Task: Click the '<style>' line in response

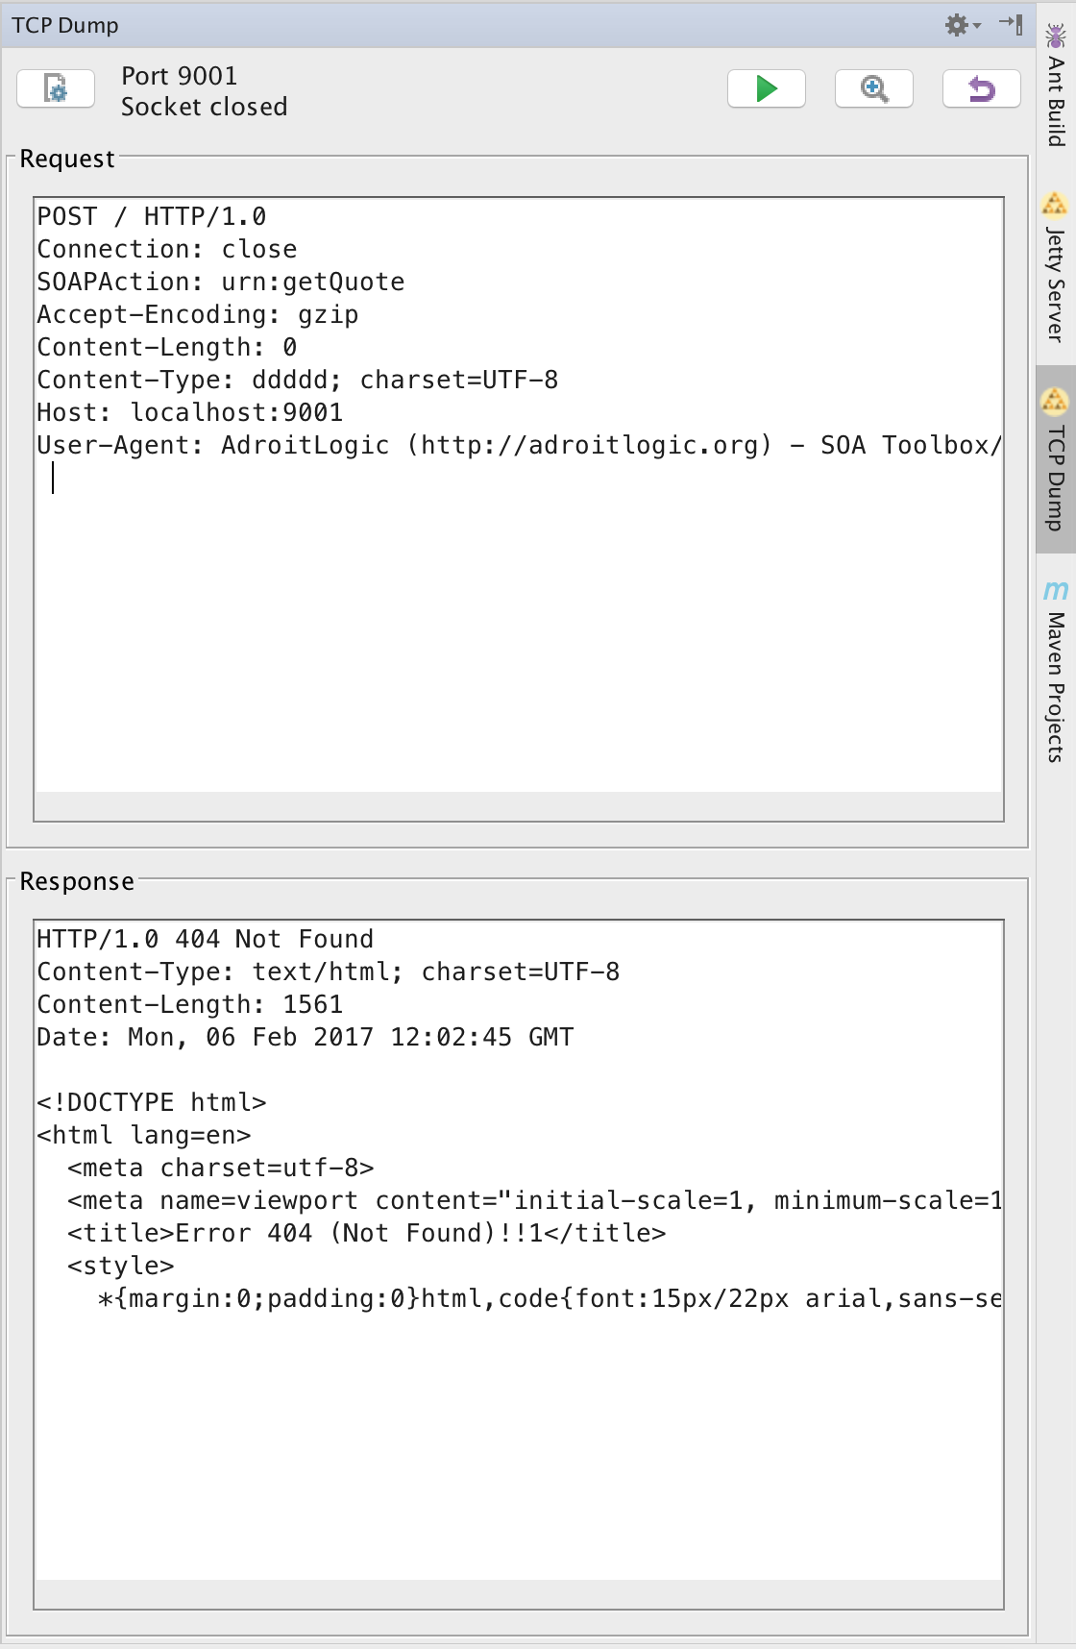Action: point(121,1266)
